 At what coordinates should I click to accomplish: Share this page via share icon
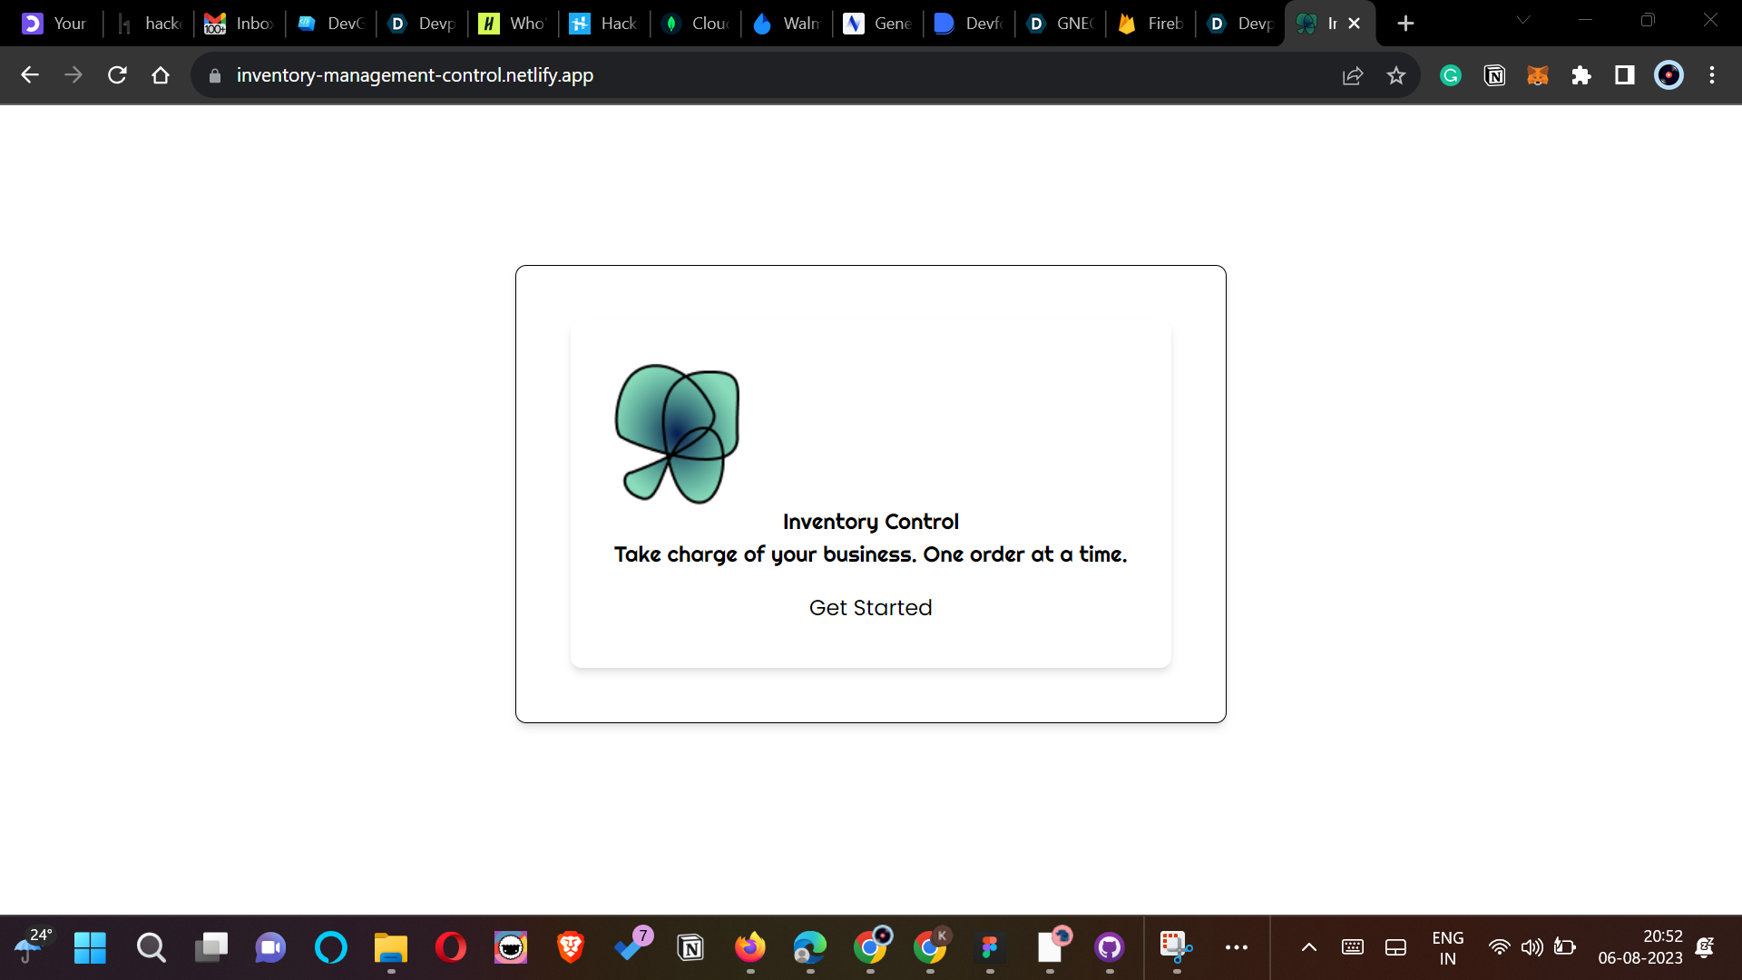tap(1353, 75)
